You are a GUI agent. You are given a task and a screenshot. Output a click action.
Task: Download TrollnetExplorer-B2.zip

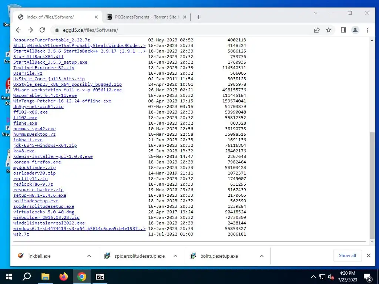point(44,68)
